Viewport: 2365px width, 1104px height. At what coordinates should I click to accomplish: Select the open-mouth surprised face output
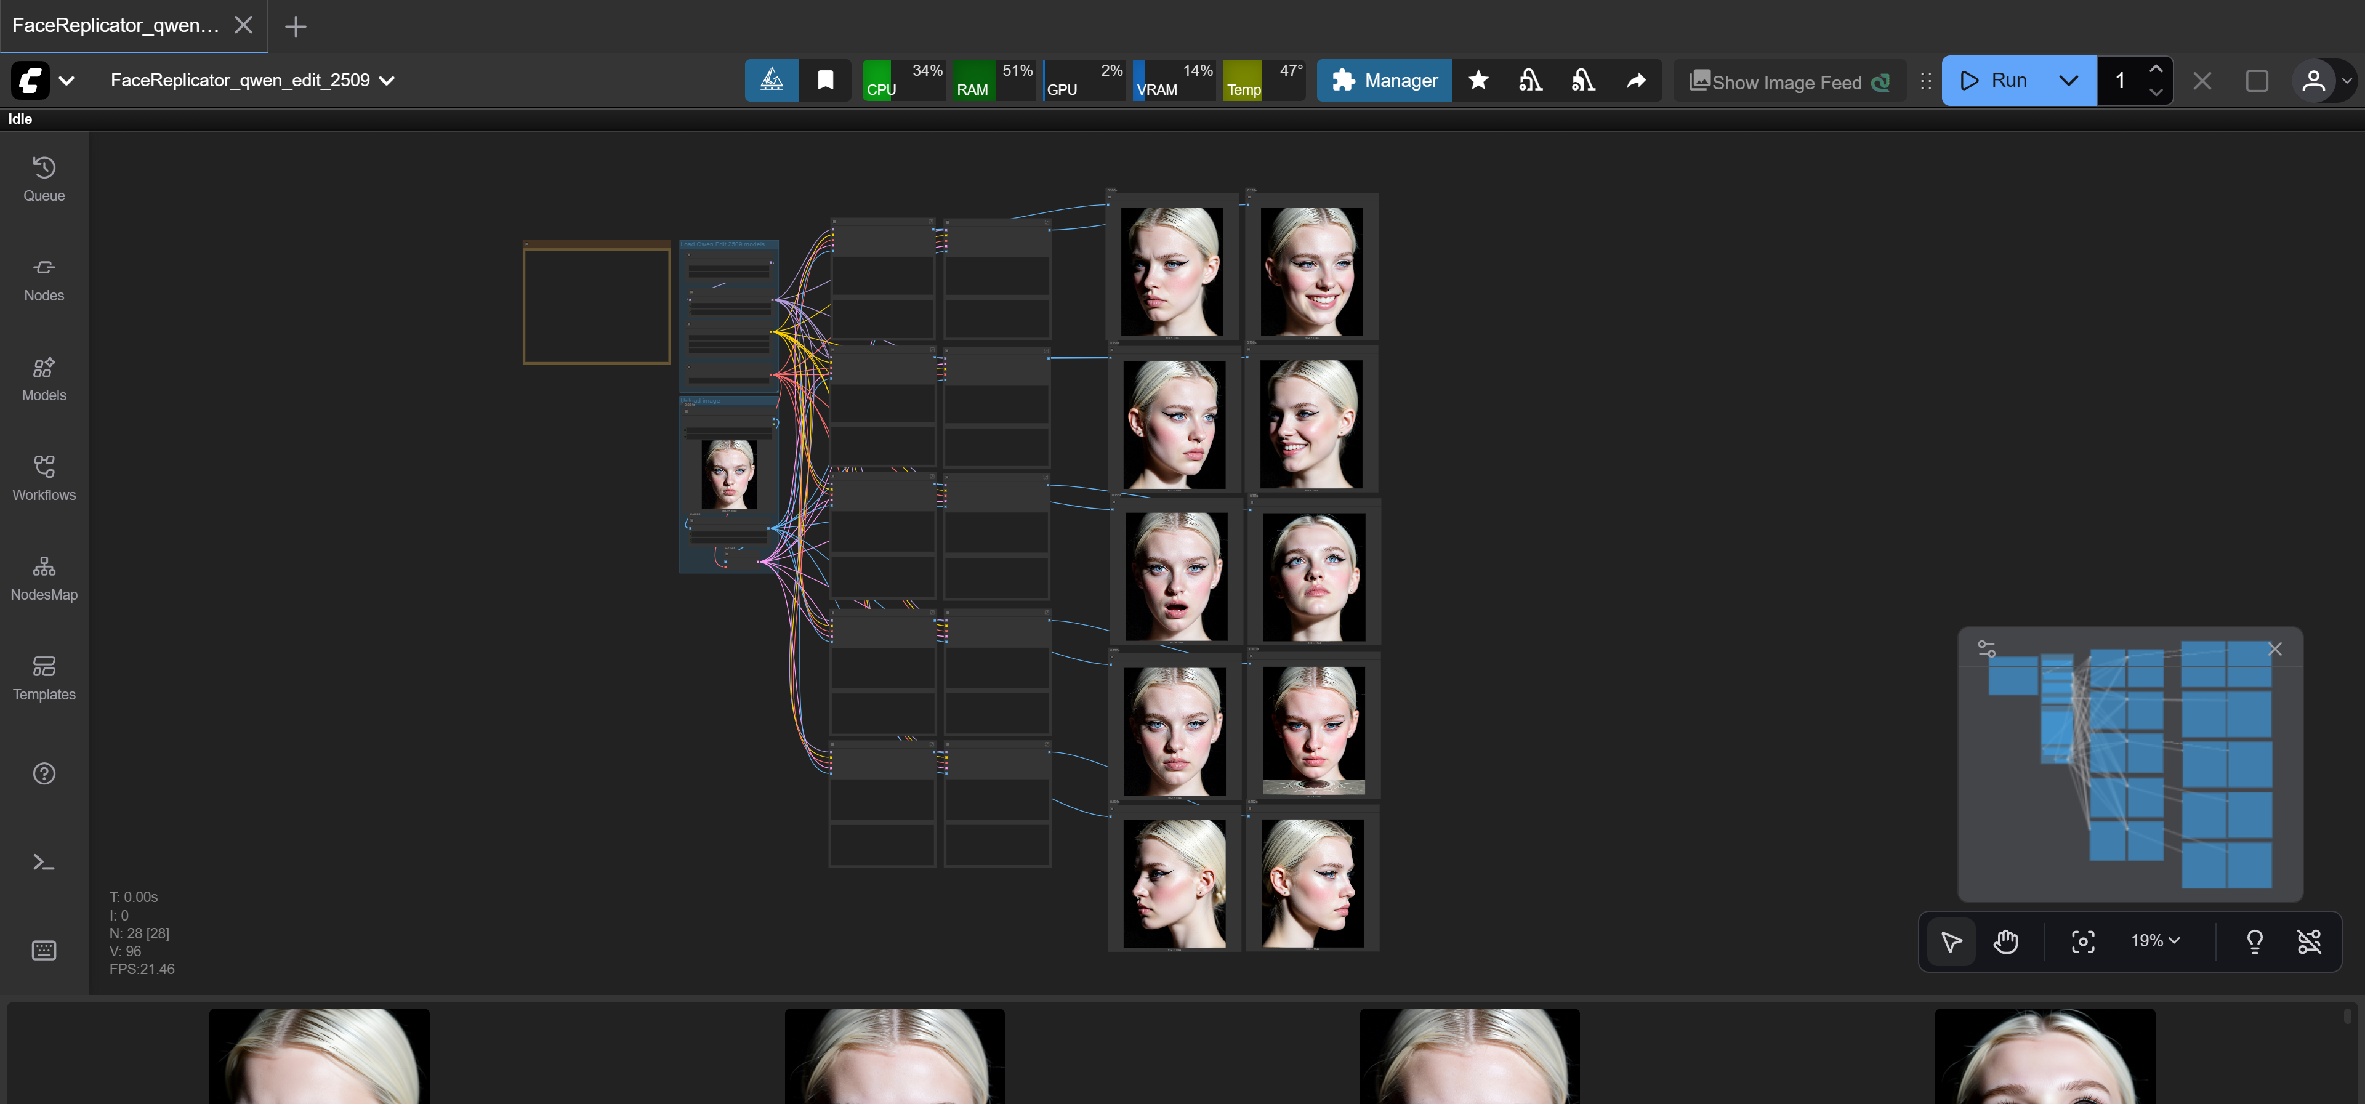[x=1176, y=577]
